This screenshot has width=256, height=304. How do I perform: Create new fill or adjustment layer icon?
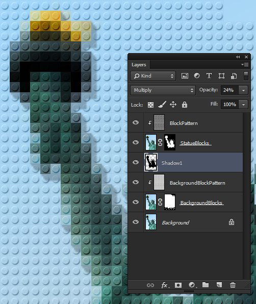192,285
